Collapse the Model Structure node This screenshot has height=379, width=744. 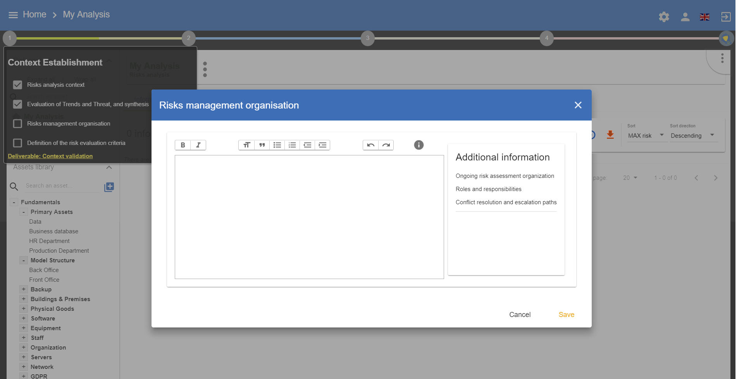coord(24,260)
